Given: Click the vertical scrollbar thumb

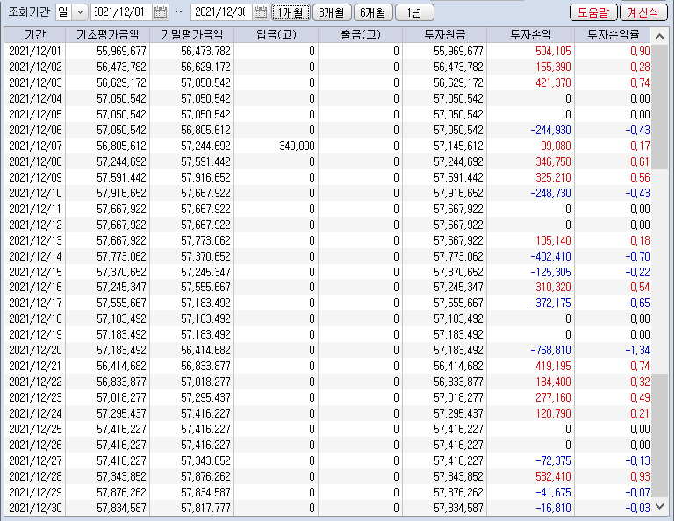Looking at the screenshot, I should [659, 106].
